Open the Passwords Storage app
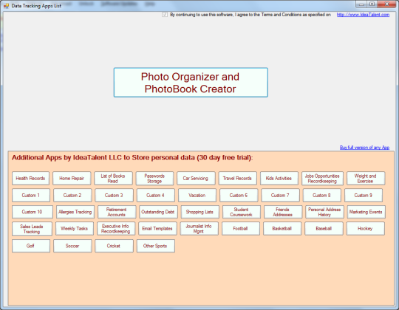 [x=154, y=179]
